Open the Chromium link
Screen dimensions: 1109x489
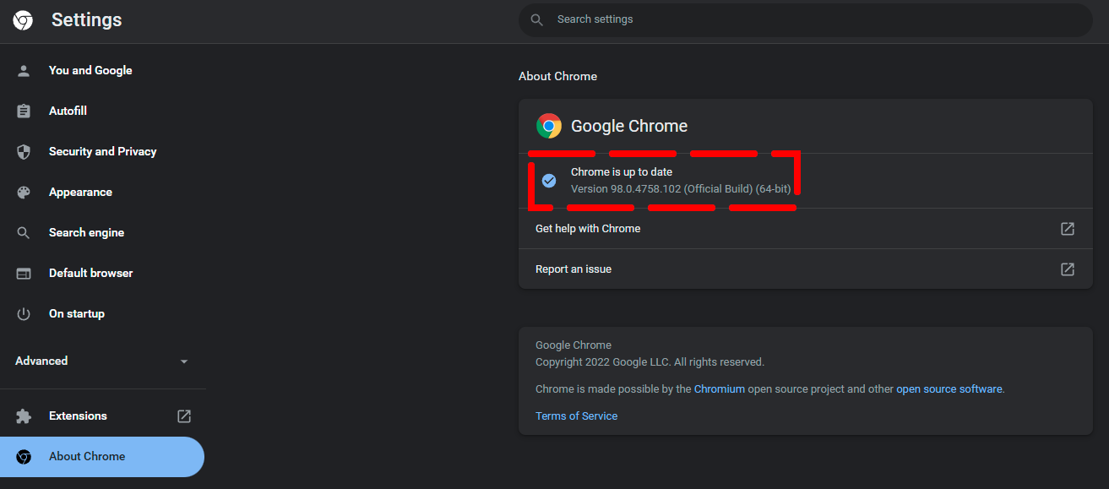pyautogui.click(x=720, y=389)
